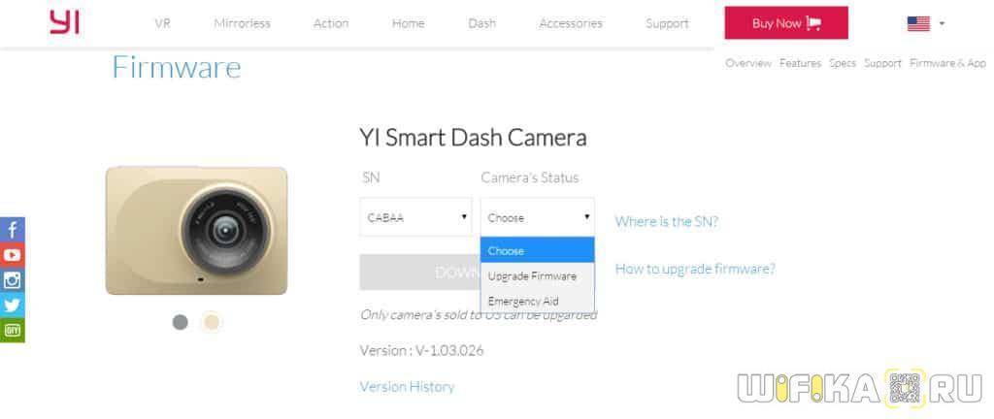Open the Dash menu item
The height and width of the screenshot is (419, 994).
coord(481,23)
